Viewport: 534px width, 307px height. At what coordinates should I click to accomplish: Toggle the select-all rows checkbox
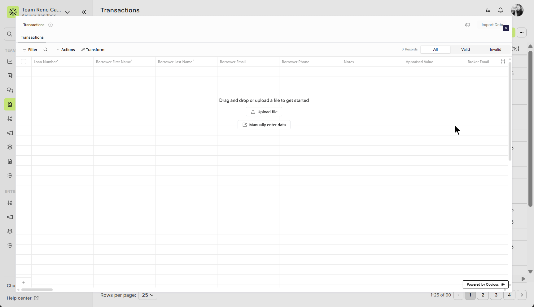tap(24, 62)
